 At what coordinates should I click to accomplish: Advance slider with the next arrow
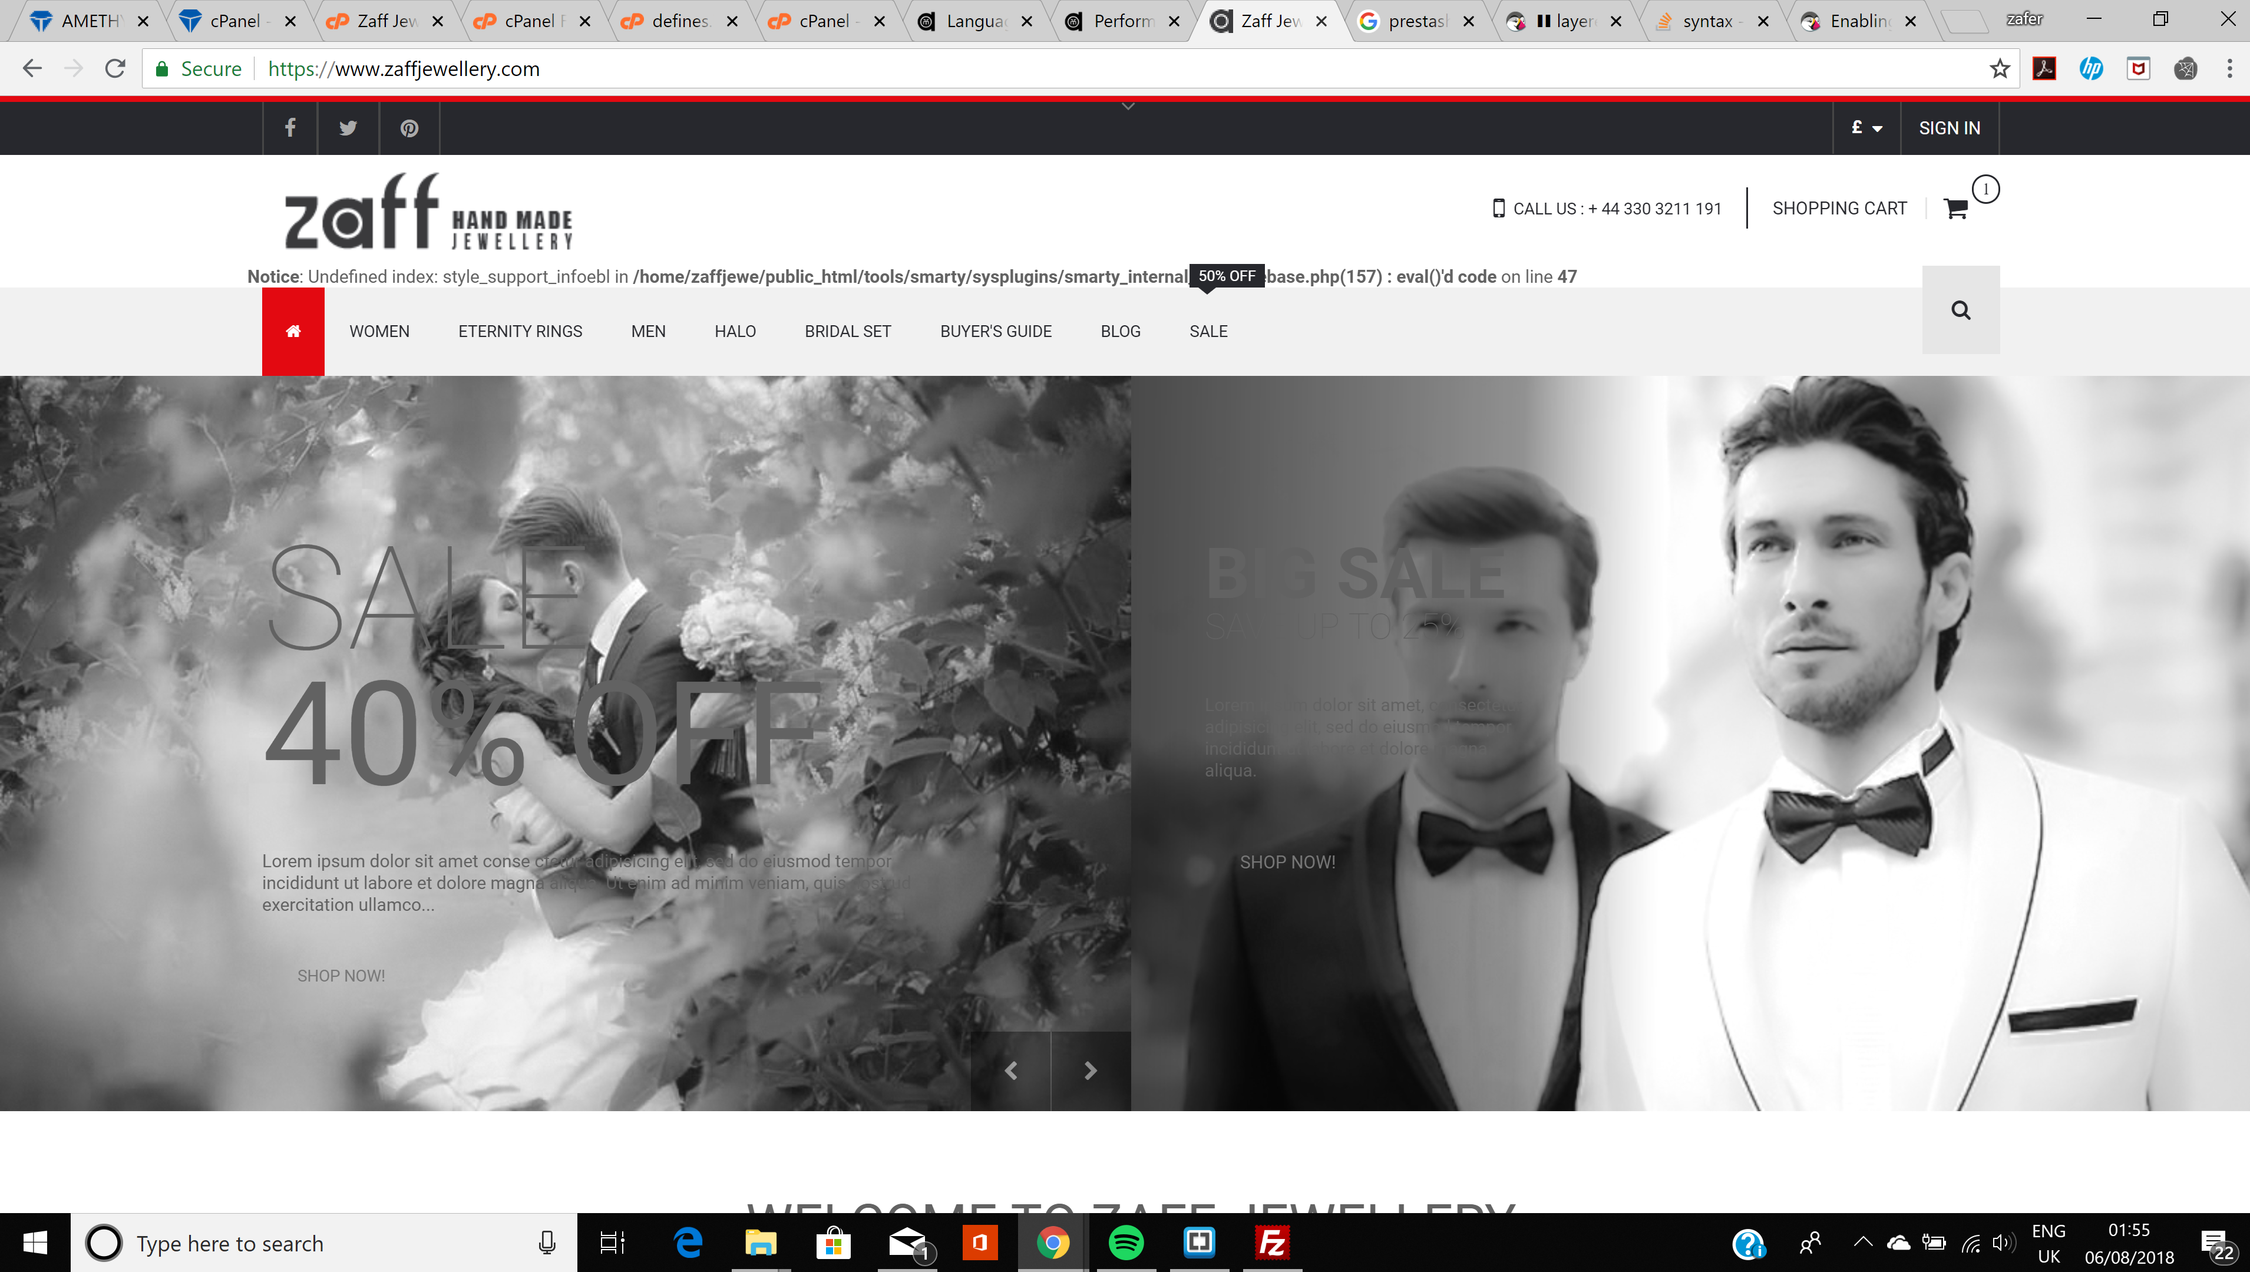[x=1090, y=1071]
